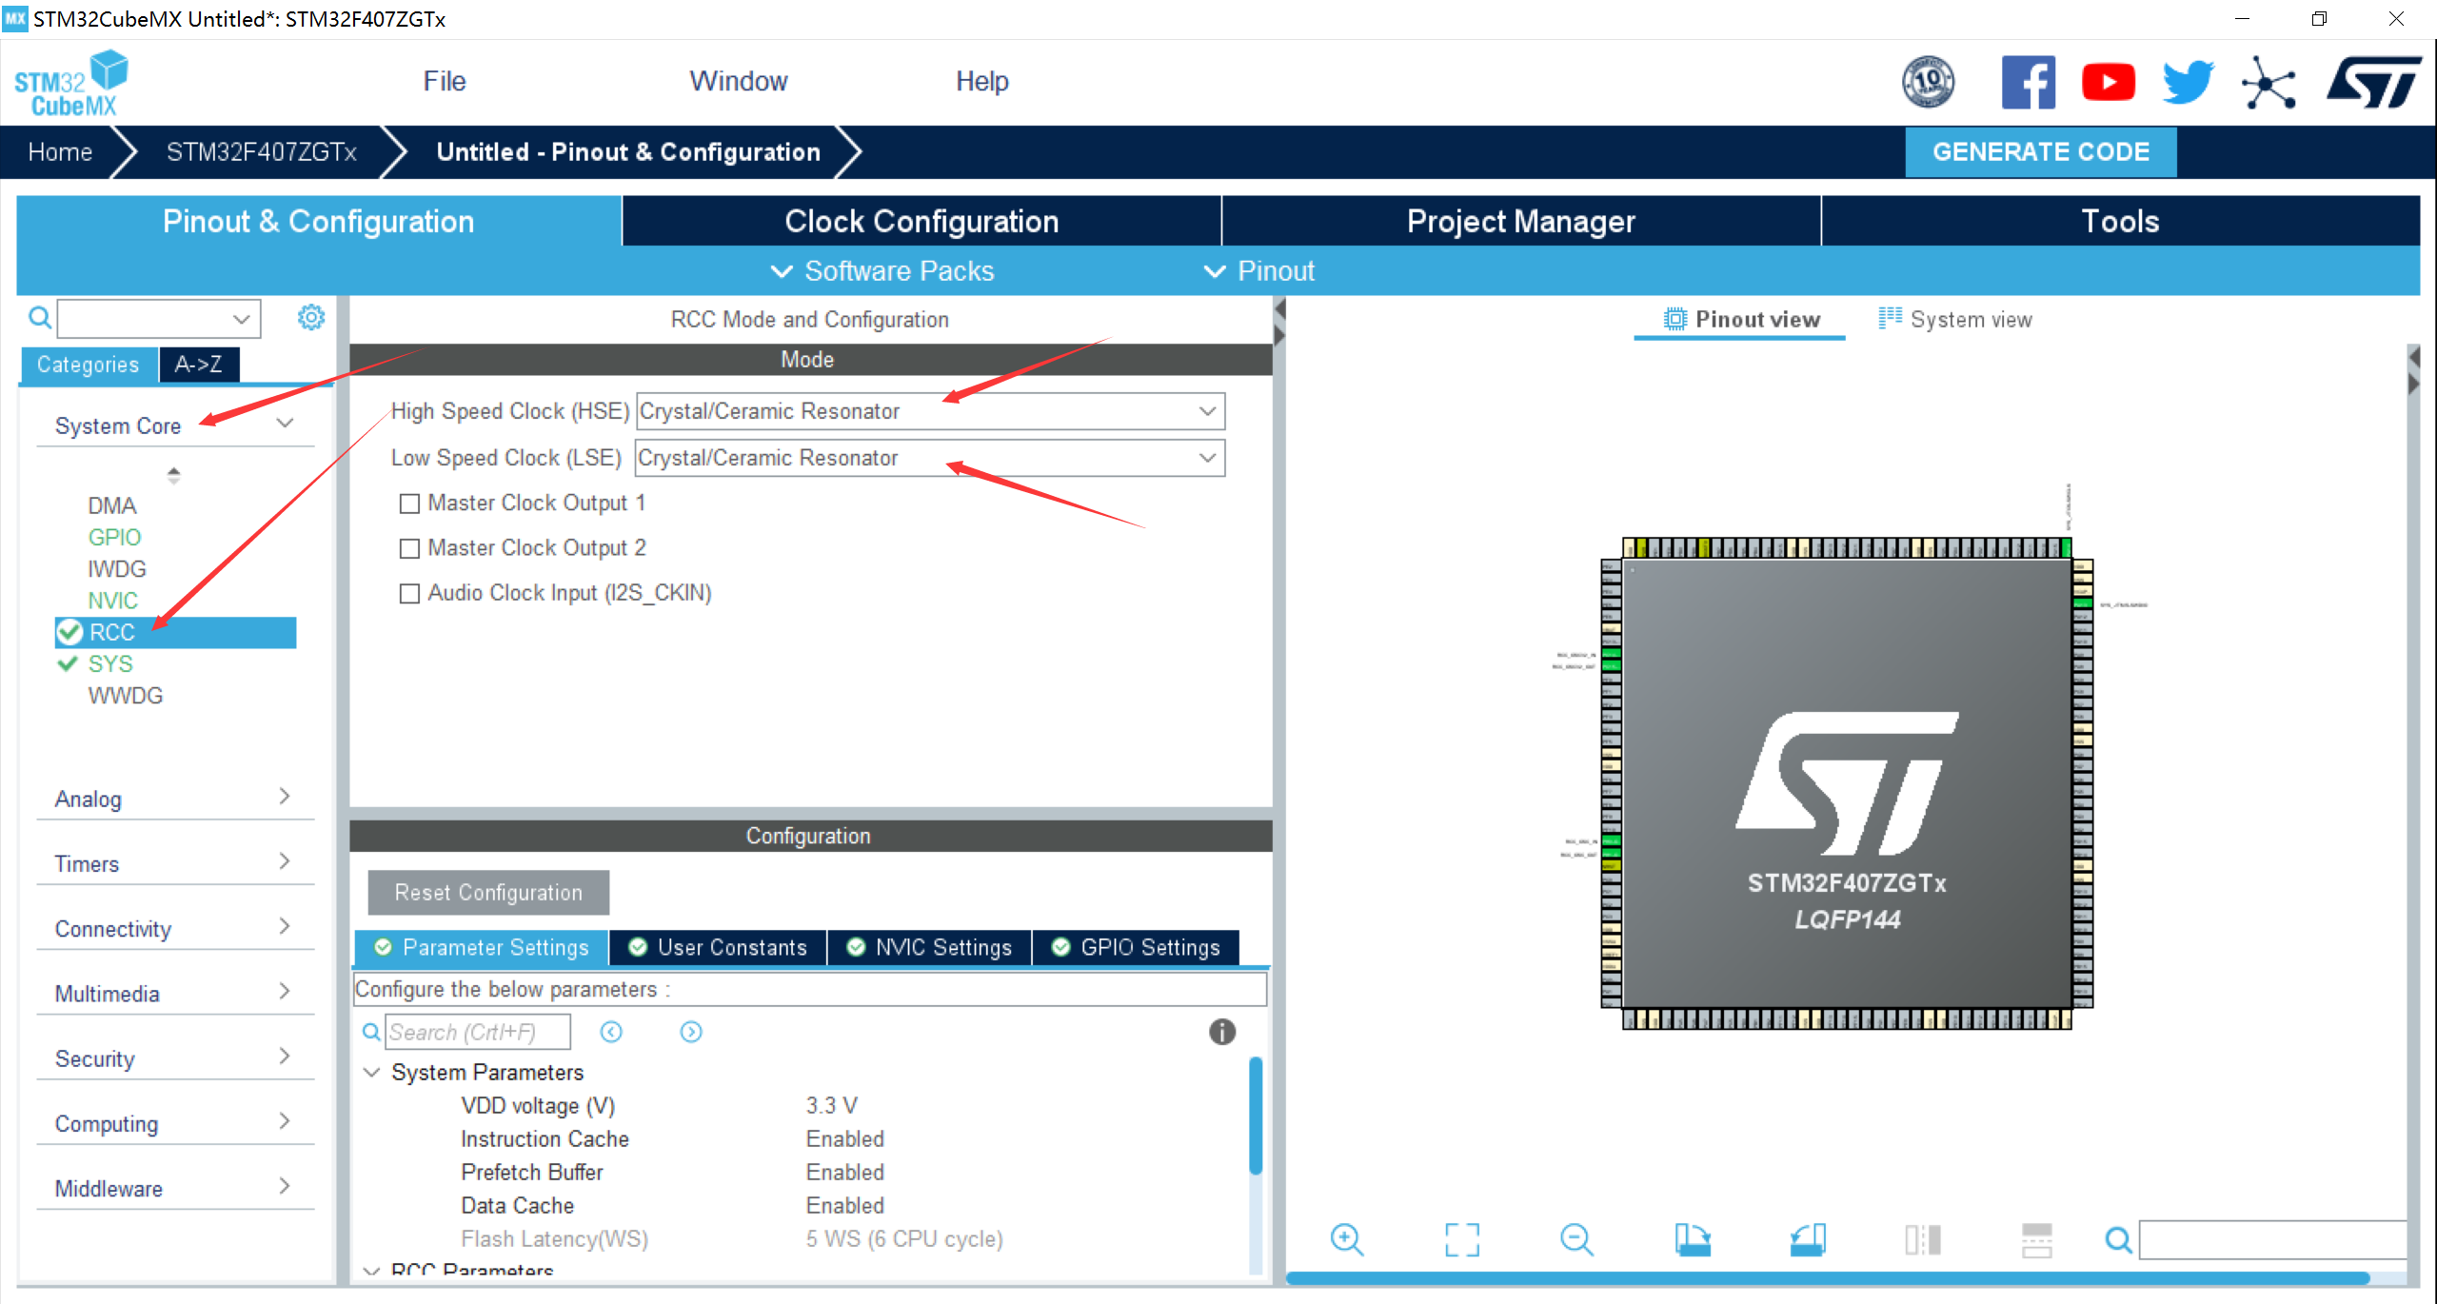Zoom in on the chip pinout
This screenshot has width=2437, height=1304.
[x=1346, y=1239]
